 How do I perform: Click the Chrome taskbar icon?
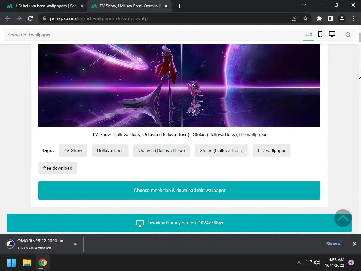click(x=43, y=263)
